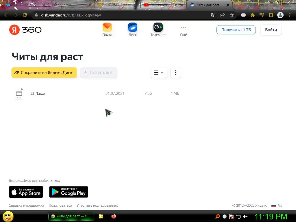View site info via lock icon

pyautogui.click(x=36, y=15)
